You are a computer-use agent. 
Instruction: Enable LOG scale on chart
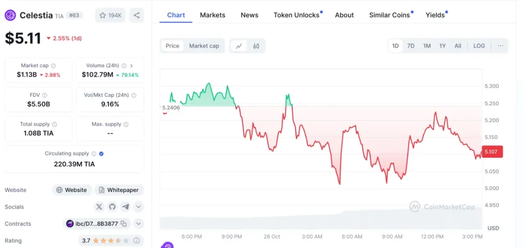click(x=479, y=46)
